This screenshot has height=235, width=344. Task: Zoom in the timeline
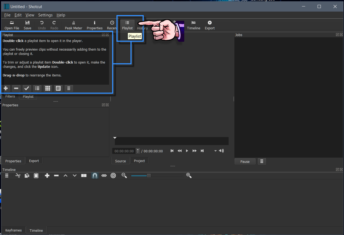click(189, 176)
